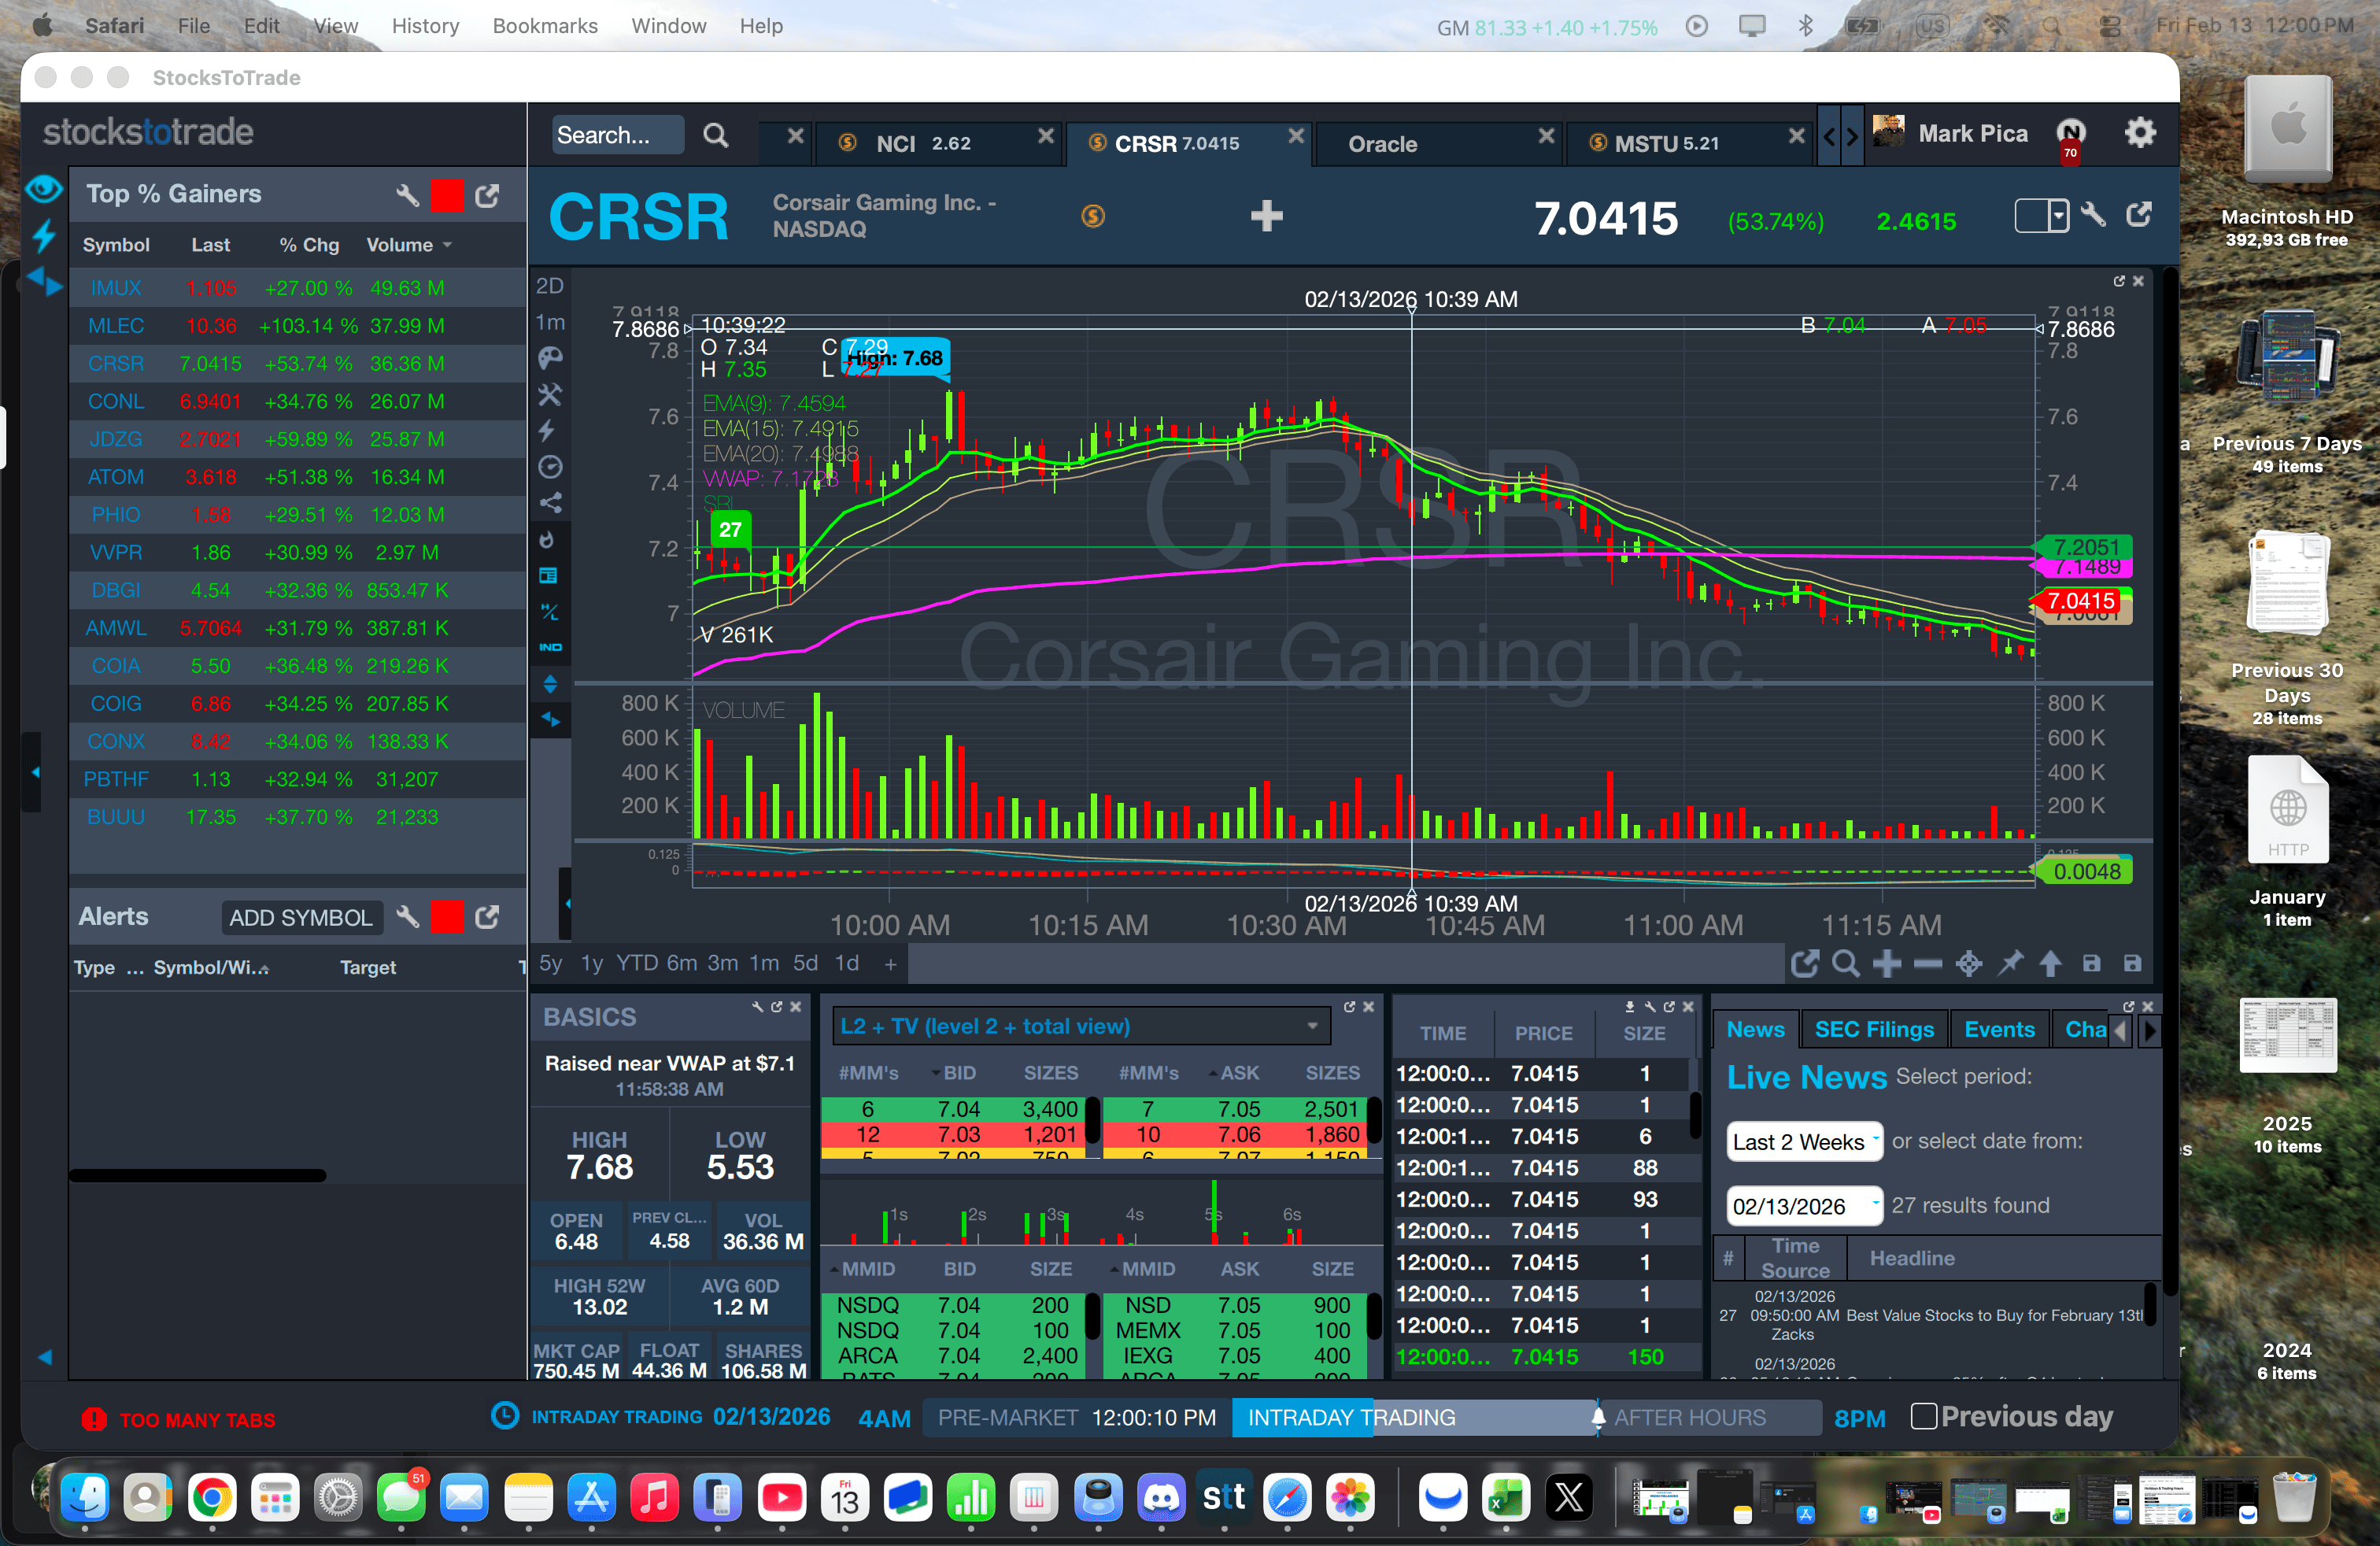Open the chart color palette tool
This screenshot has width=2380, height=1546.
550,358
